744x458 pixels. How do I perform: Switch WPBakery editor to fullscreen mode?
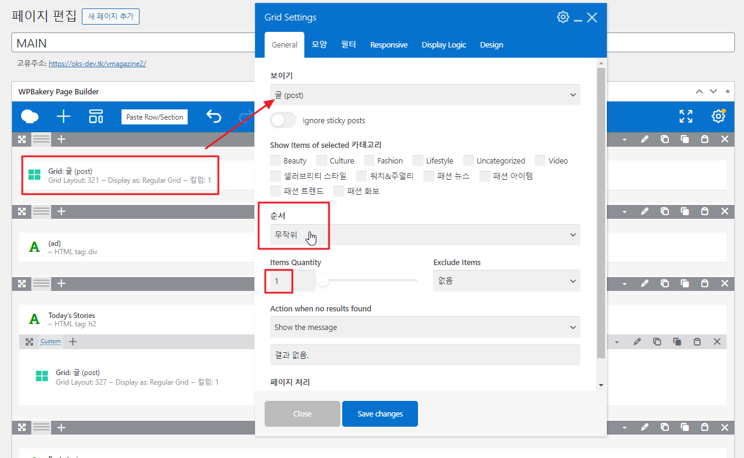tap(686, 117)
